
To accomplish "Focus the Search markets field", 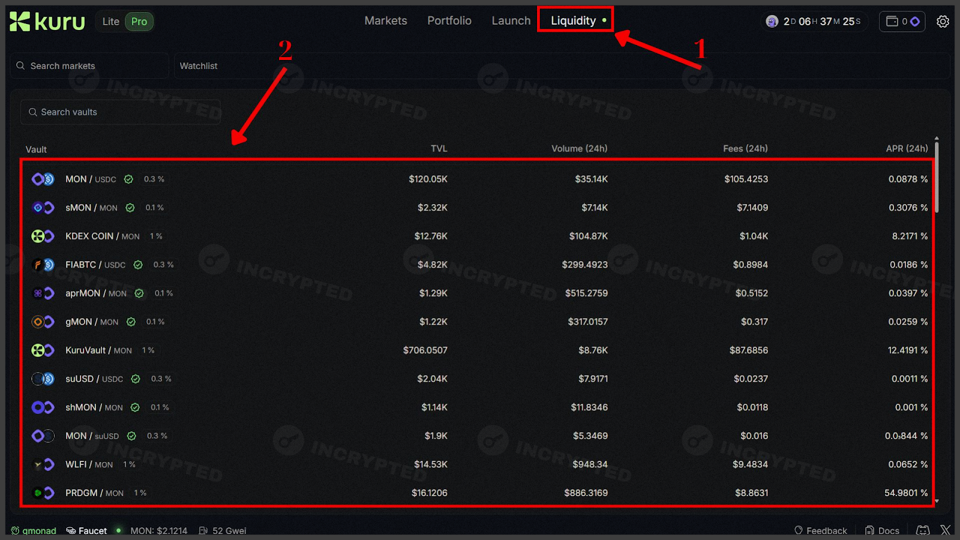I will [x=89, y=66].
